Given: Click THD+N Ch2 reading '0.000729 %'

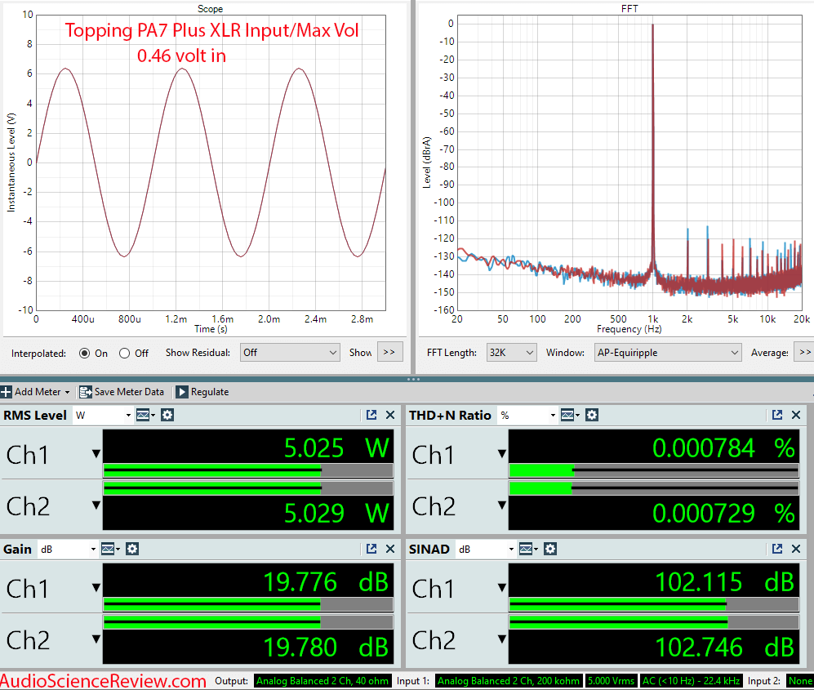Looking at the screenshot, I should click(723, 513).
